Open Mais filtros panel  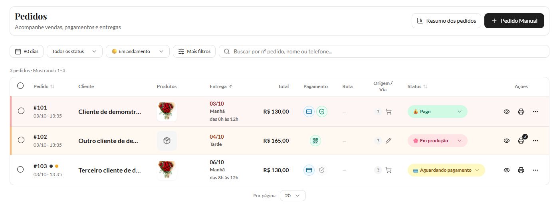(194, 51)
